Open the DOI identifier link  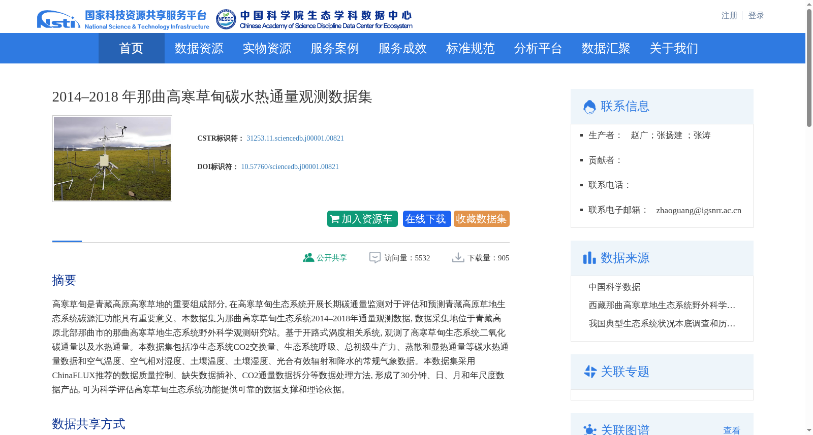[x=290, y=166]
